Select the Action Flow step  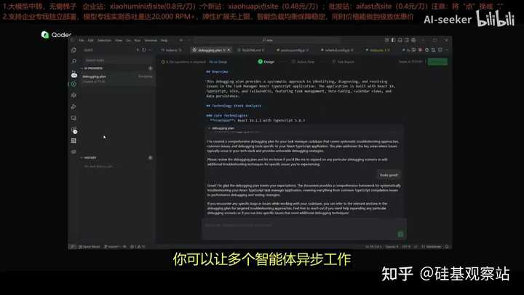(x=303, y=62)
